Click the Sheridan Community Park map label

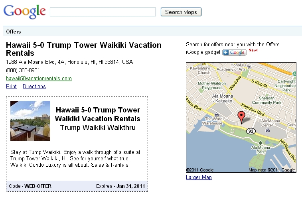coord(266,100)
